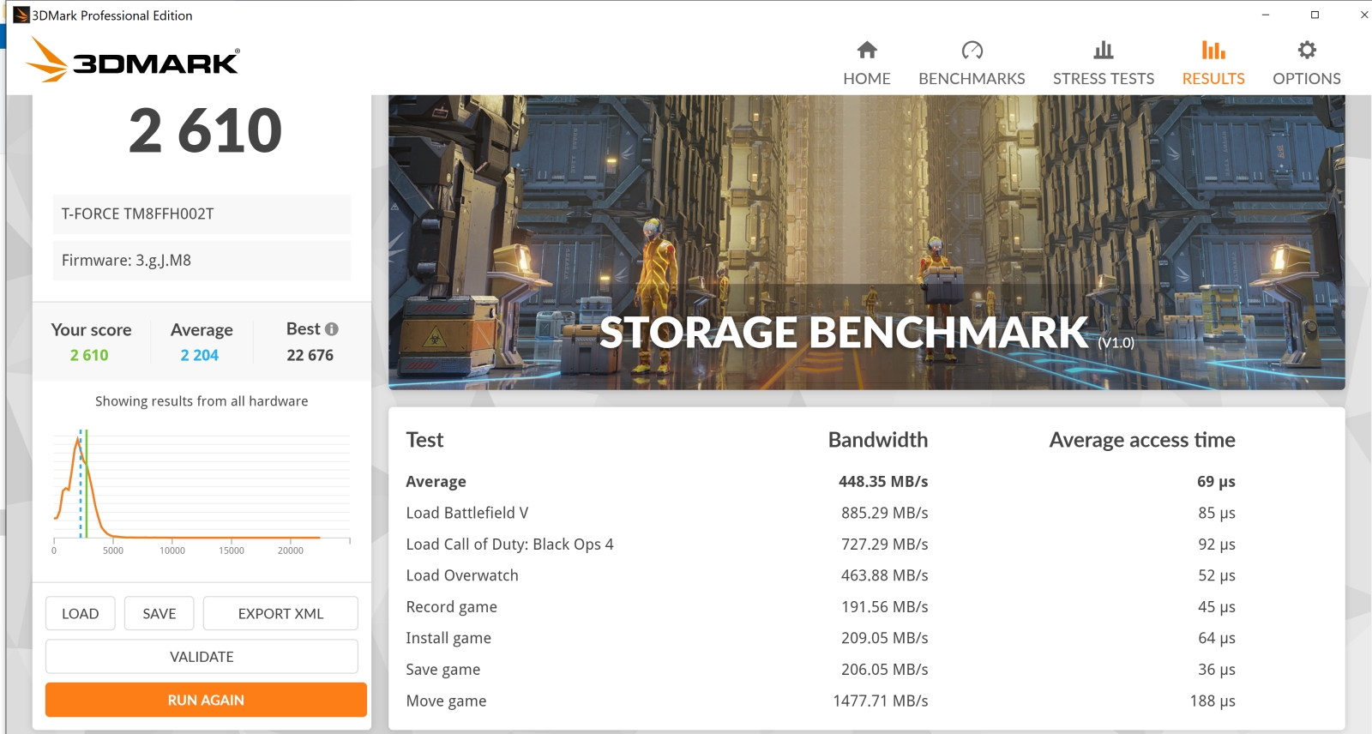The height and width of the screenshot is (734, 1372).
Task: Switch to the STRESS TESTS tab label
Action: [x=1104, y=78]
